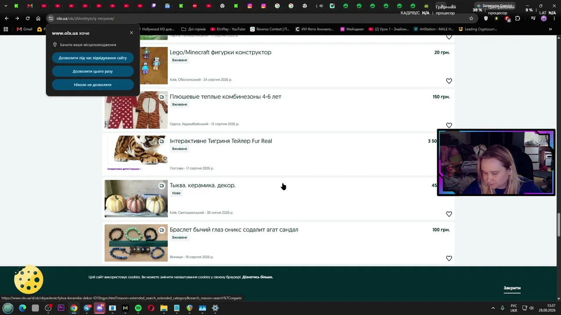Show more bookmarks with the chevron
This screenshot has height=315, width=561.
coord(550,29)
